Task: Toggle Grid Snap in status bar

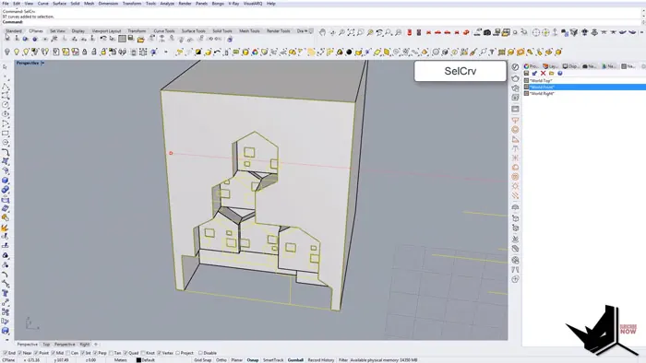Action: 203,360
